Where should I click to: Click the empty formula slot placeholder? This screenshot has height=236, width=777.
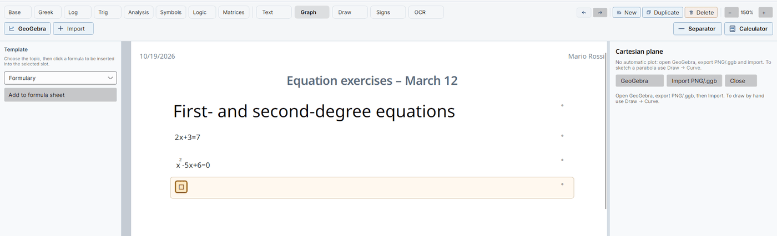(x=181, y=187)
